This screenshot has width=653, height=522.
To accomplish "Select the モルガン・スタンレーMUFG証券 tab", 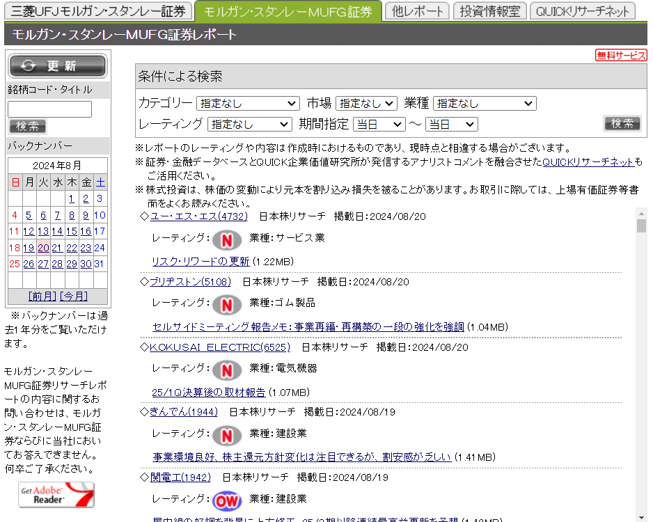I will (288, 12).
